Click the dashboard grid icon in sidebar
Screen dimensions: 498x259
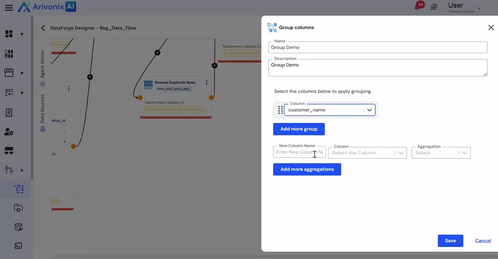point(9,34)
